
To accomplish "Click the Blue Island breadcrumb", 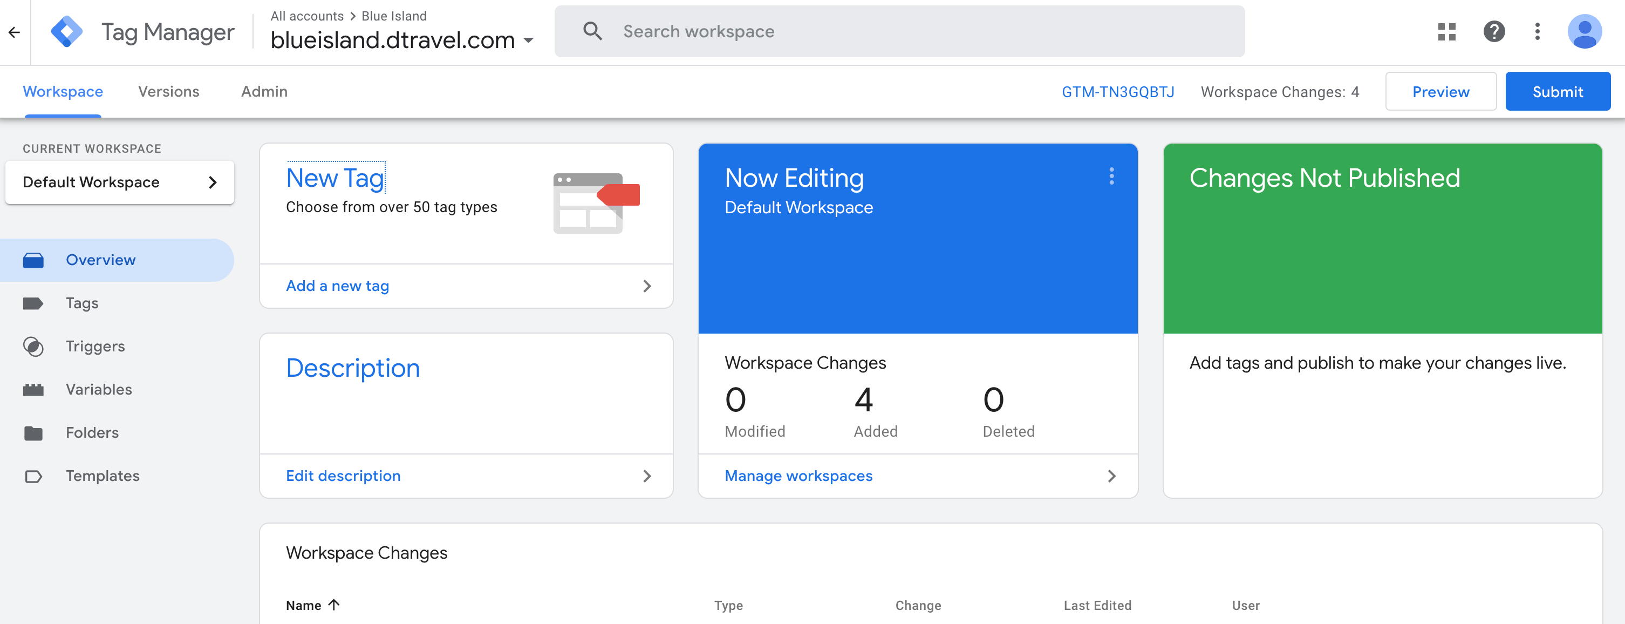I will click(x=394, y=16).
